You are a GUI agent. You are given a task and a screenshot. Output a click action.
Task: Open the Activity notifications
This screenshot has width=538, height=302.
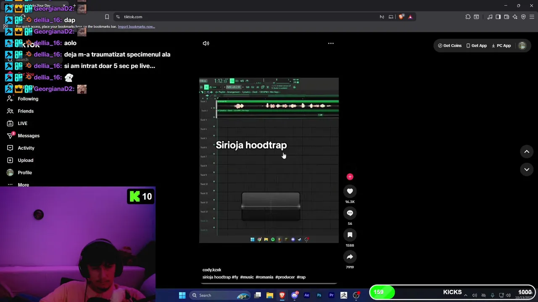[x=21, y=148]
